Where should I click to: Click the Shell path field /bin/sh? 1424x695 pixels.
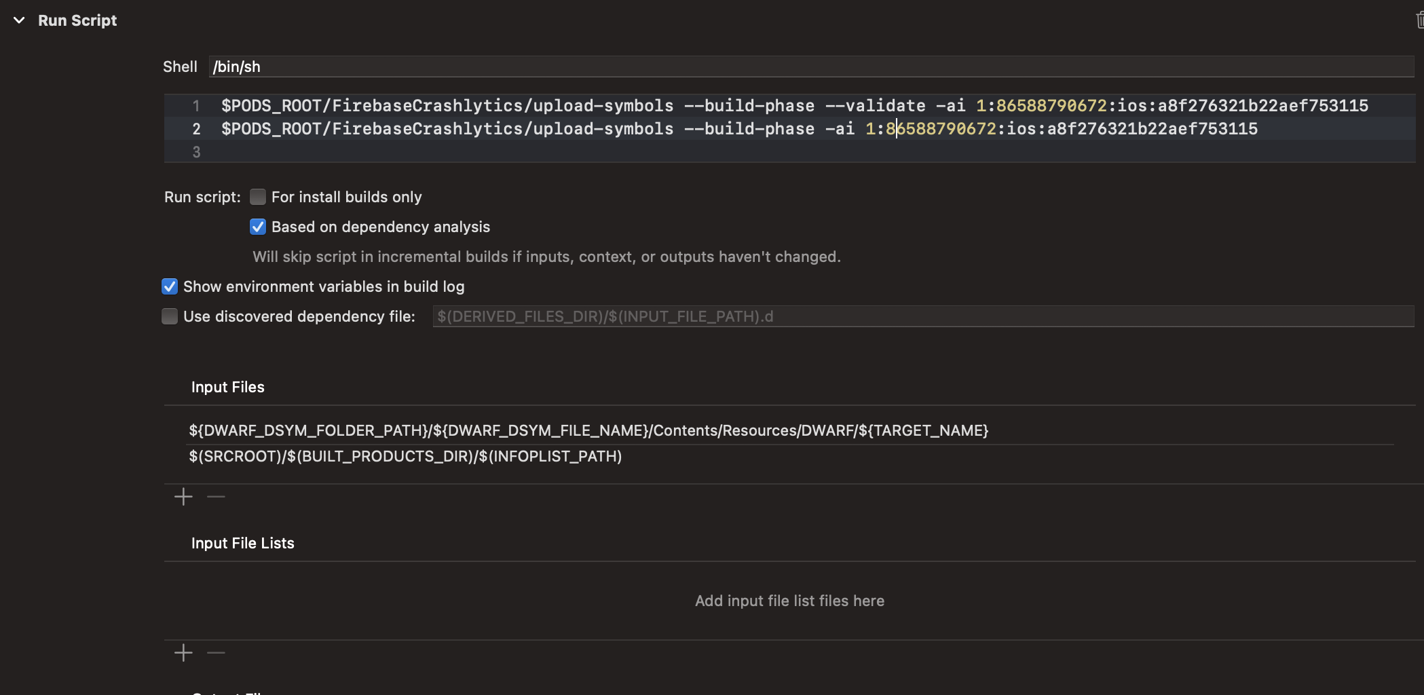pos(812,67)
